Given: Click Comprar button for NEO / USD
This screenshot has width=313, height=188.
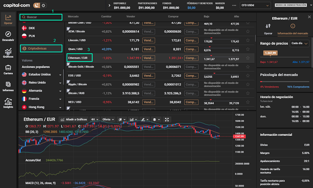Looking at the screenshot, I should 191,102.
